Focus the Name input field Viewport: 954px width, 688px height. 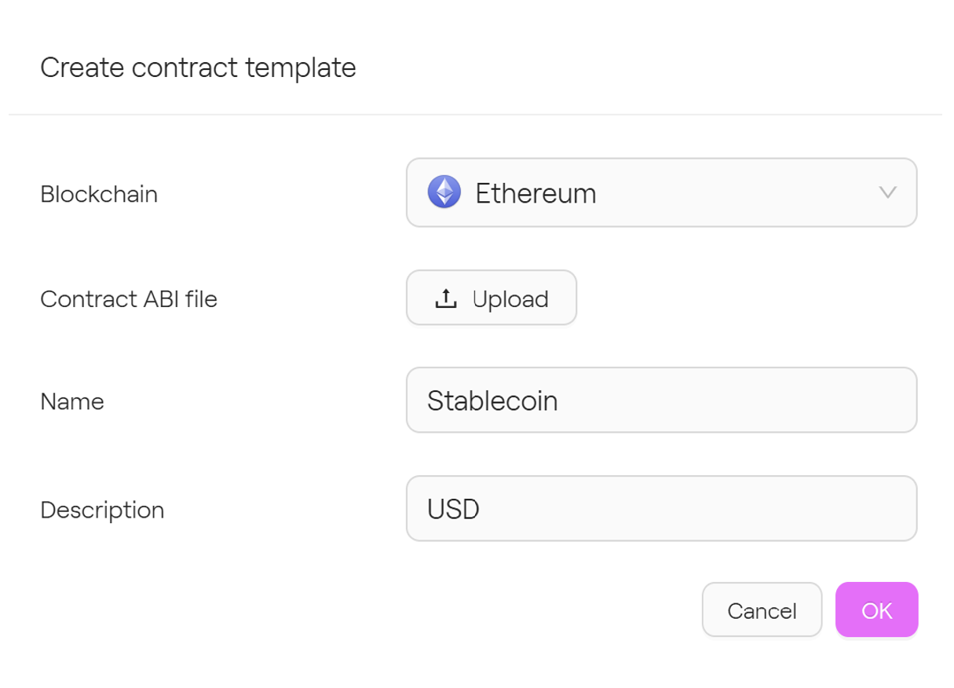pyautogui.click(x=661, y=401)
